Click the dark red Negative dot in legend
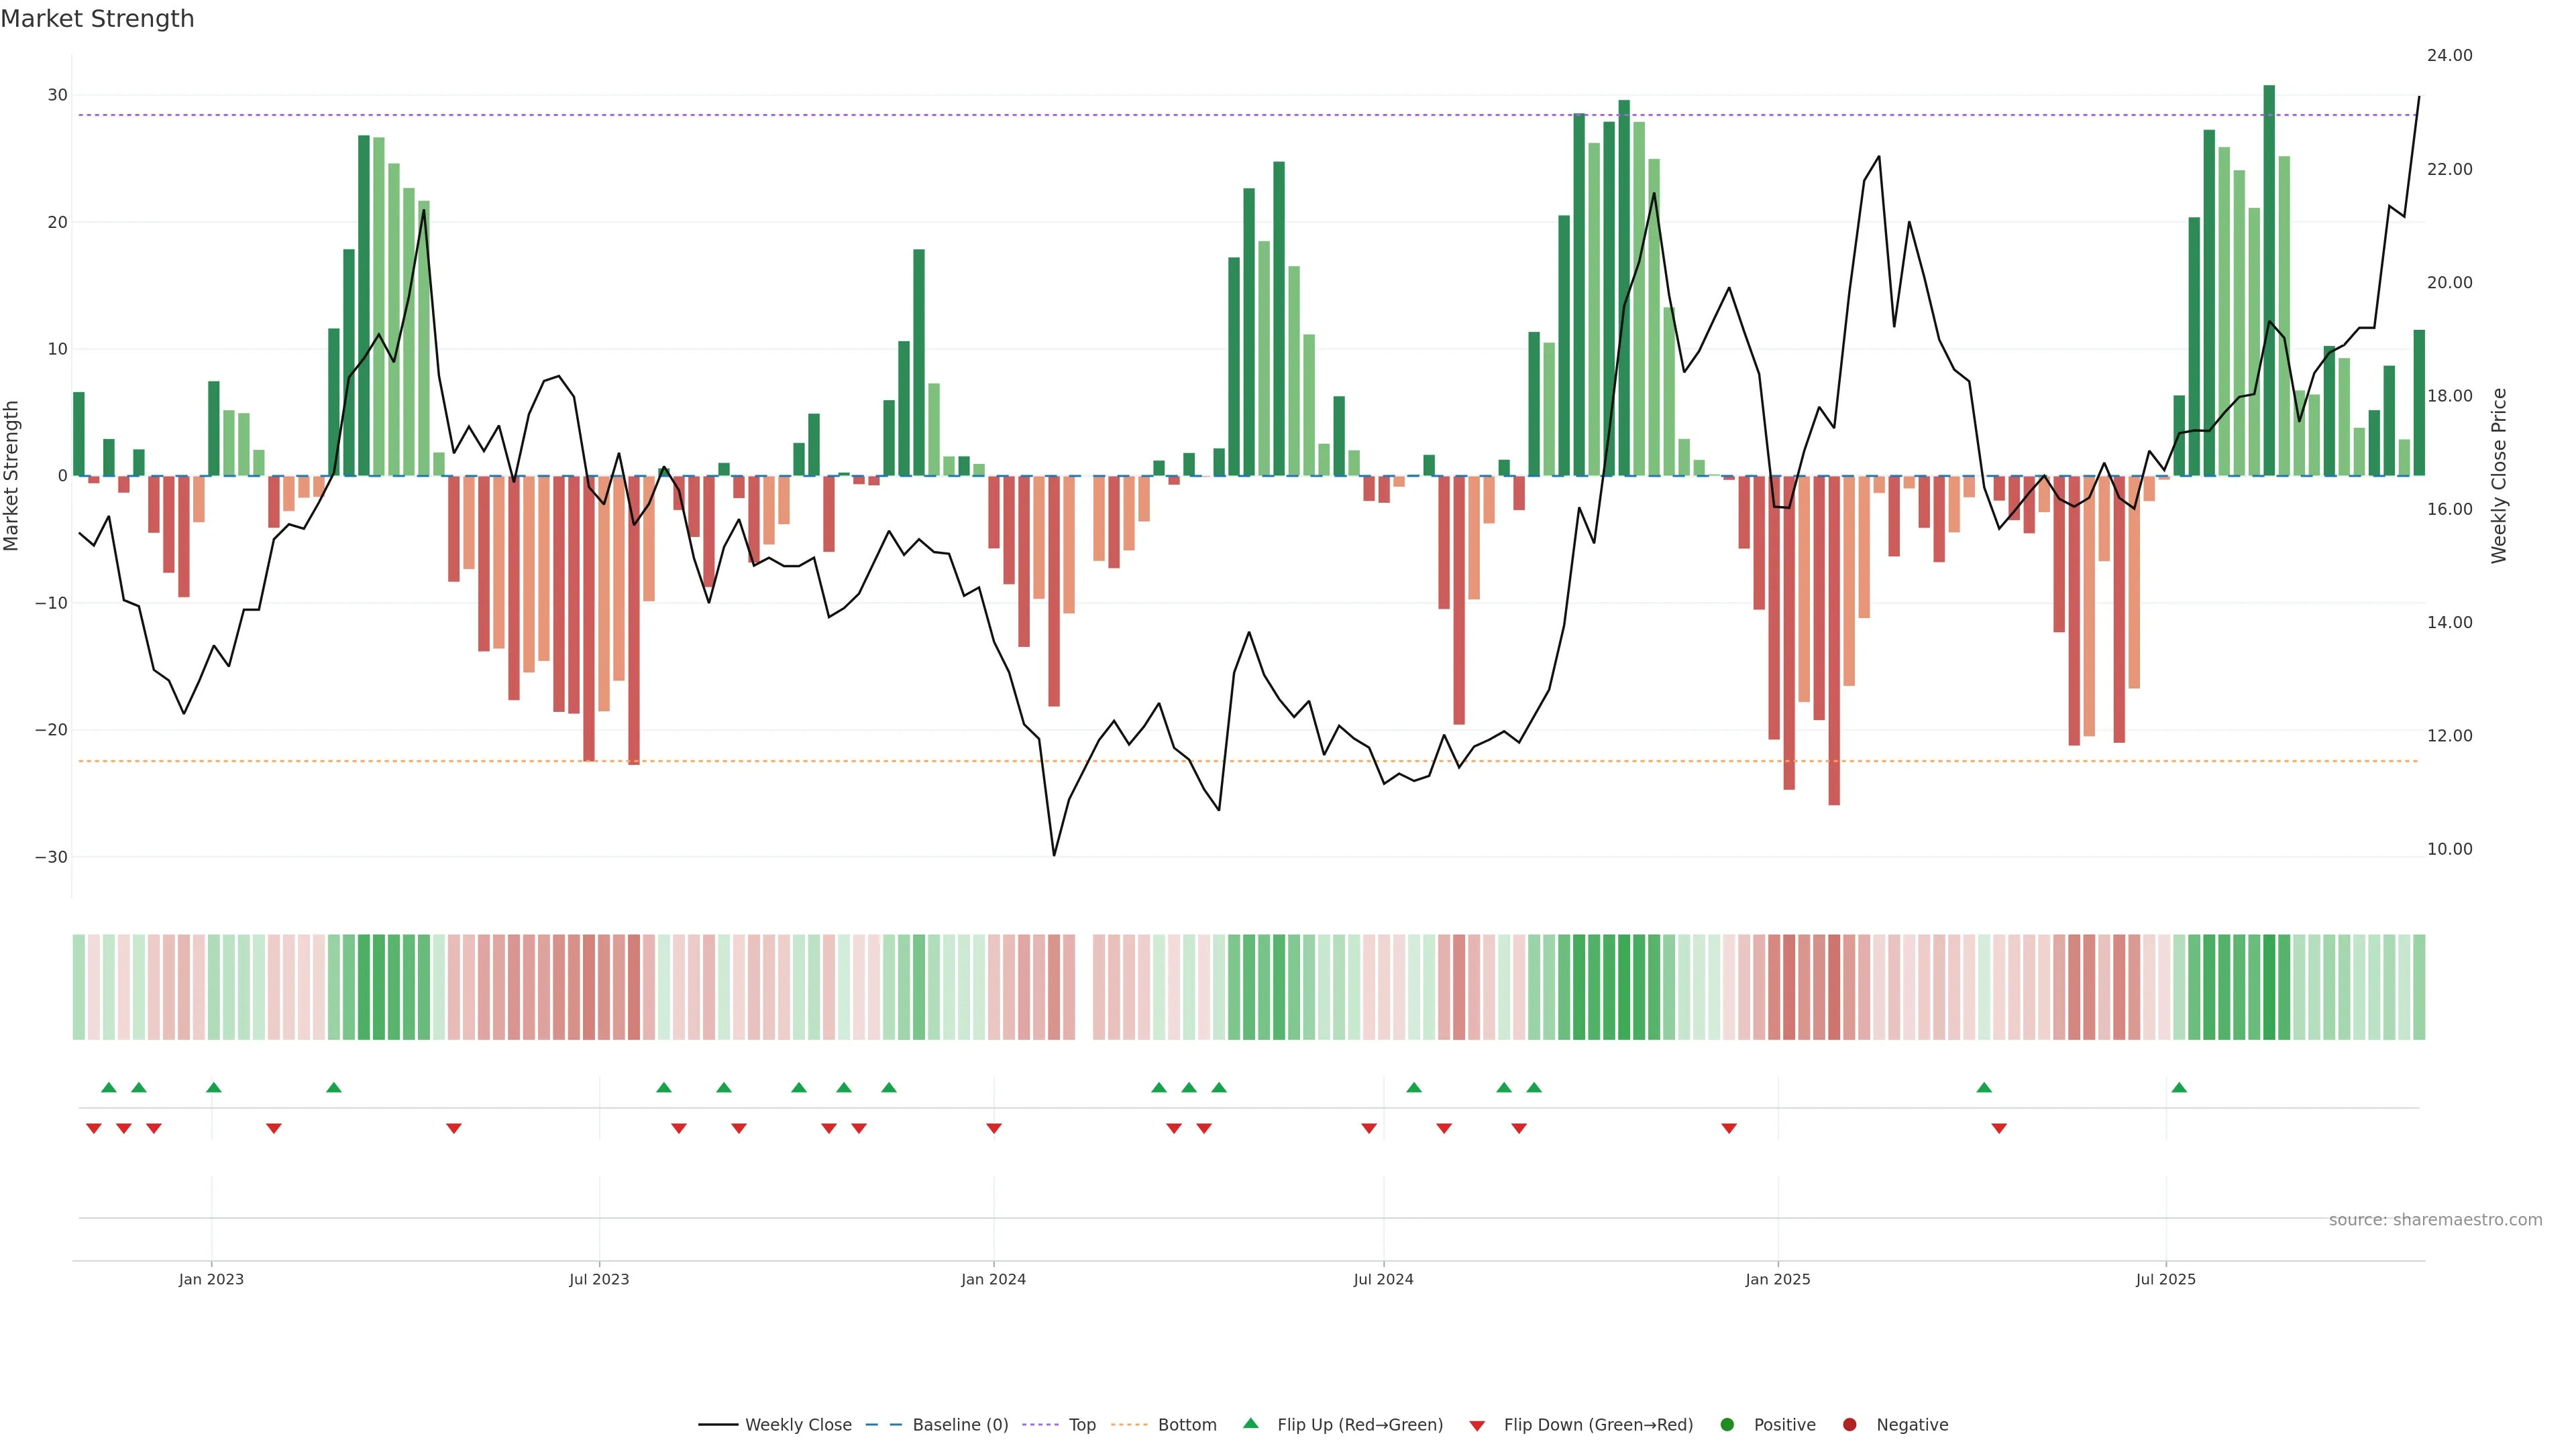 pyautogui.click(x=1849, y=1425)
